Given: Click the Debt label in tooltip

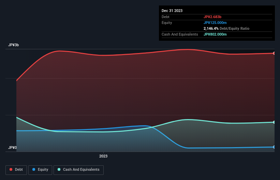Looking at the screenshot, I should (x=165, y=17).
